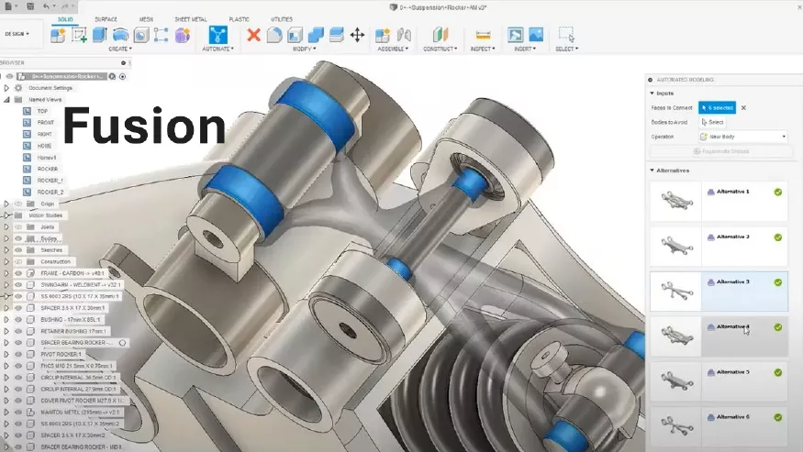
Task: Click the Save icon in the top bar
Action: tap(30, 6)
